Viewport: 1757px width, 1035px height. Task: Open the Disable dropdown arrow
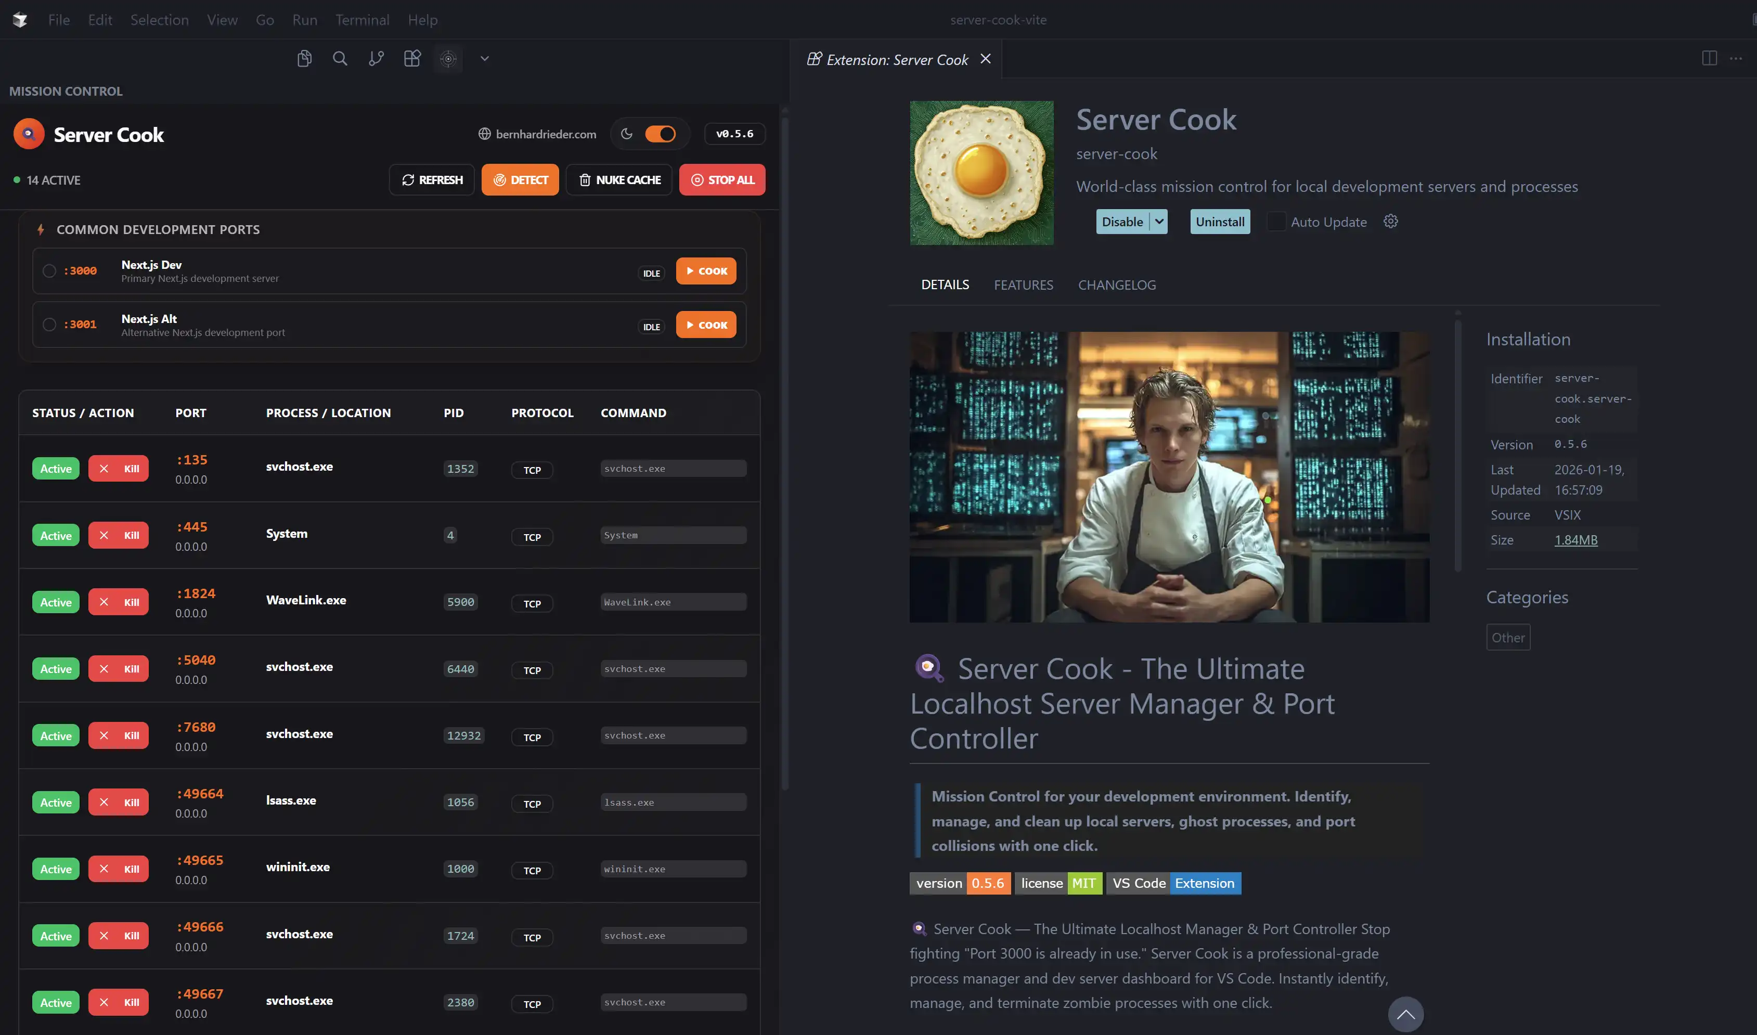tap(1159, 222)
